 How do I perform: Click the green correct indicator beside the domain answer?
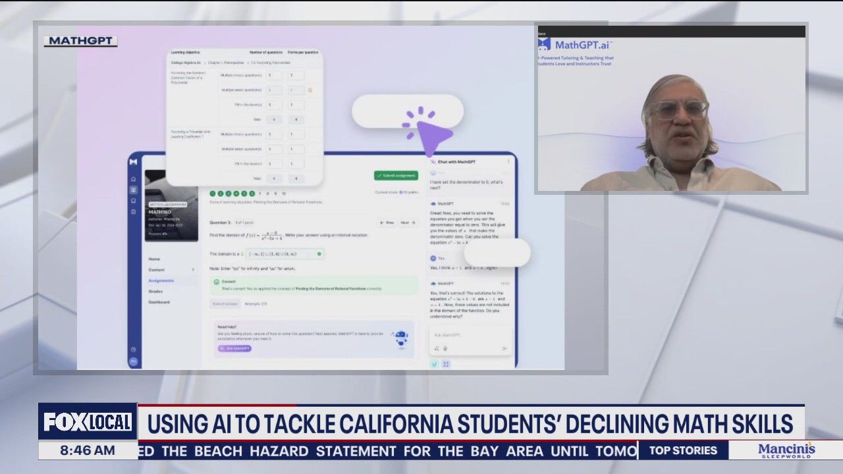[319, 254]
